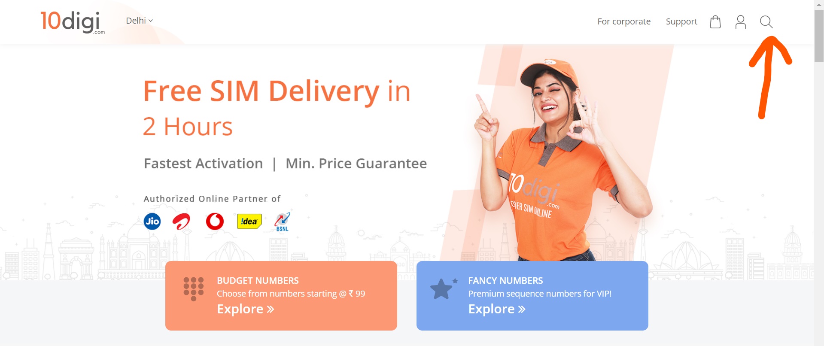Viewport: 824px width, 346px height.
Task: Expand the Delhi city dropdown
Action: click(x=140, y=21)
